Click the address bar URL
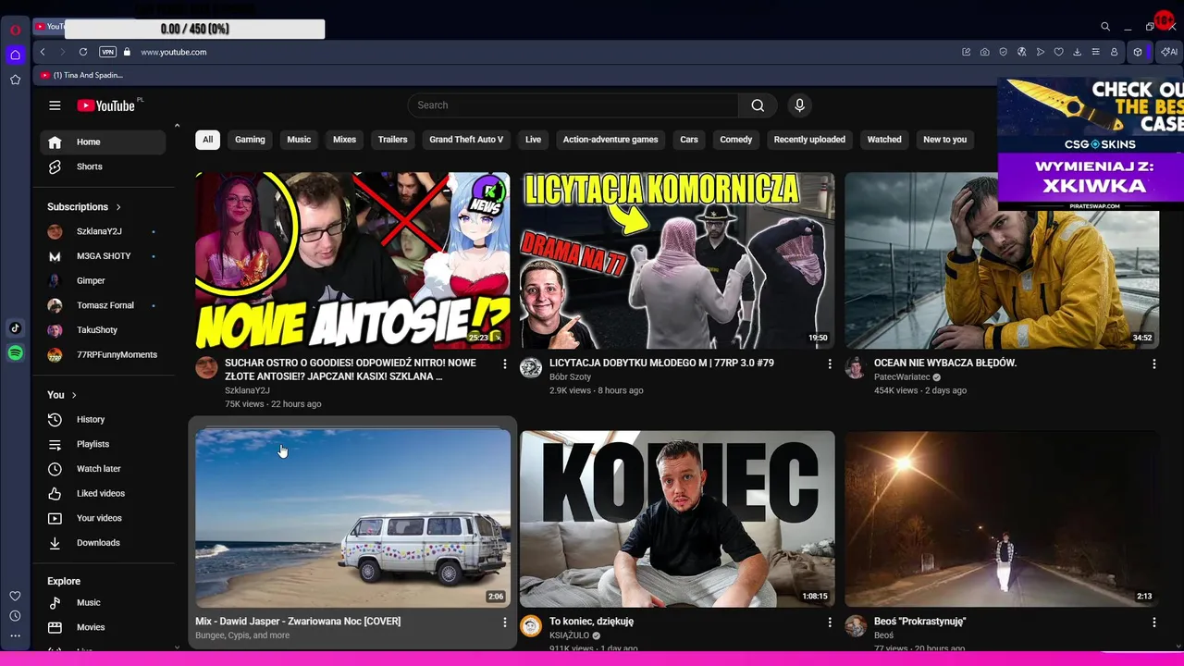 pyautogui.click(x=174, y=52)
